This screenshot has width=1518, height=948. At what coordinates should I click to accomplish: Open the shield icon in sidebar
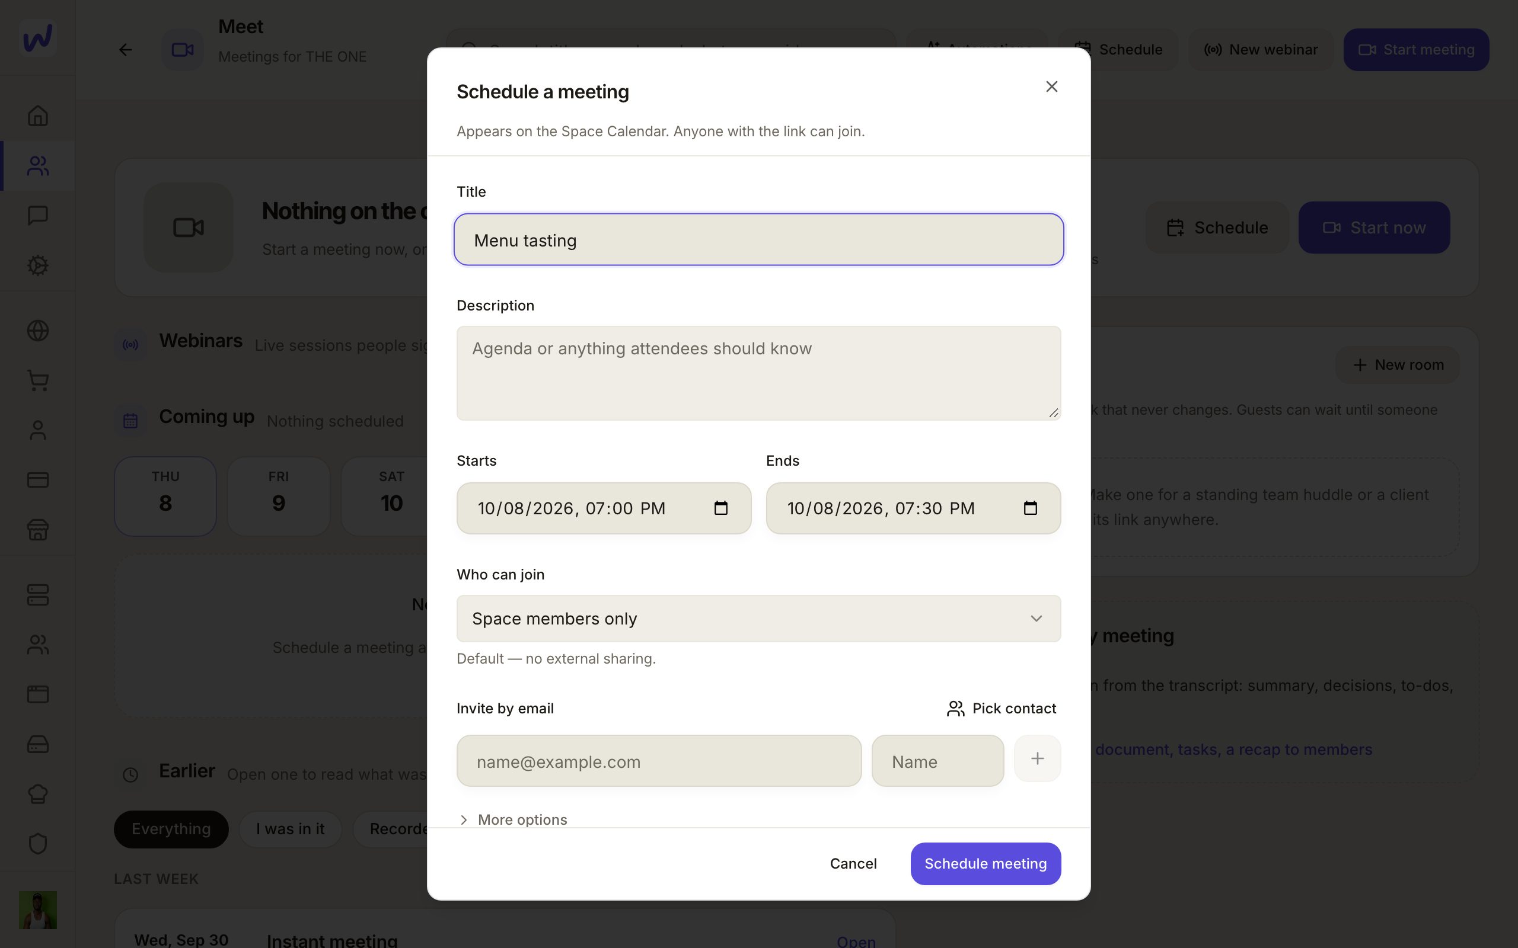(x=37, y=843)
